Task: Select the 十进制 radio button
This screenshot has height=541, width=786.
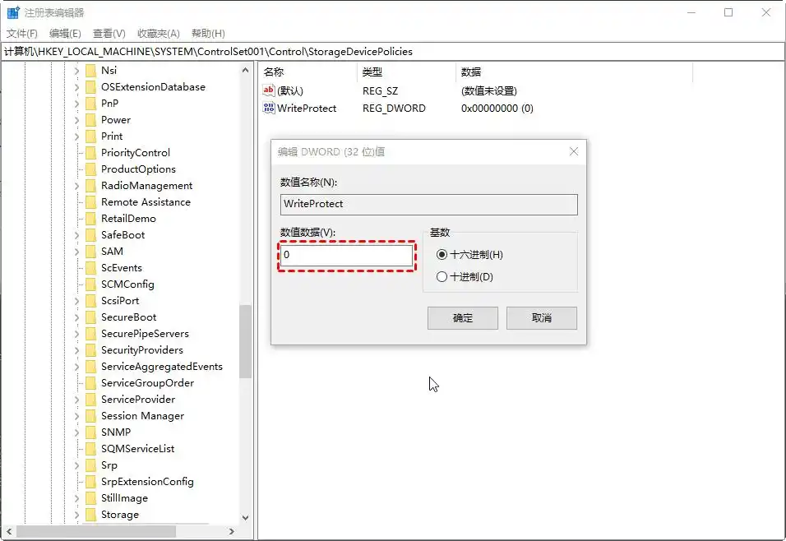Action: coord(442,276)
